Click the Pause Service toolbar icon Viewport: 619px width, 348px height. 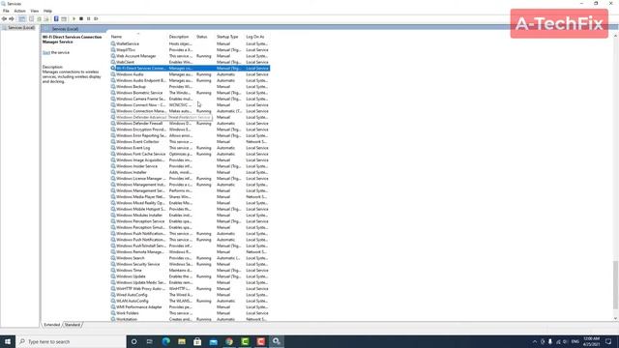pyautogui.click(x=88, y=19)
